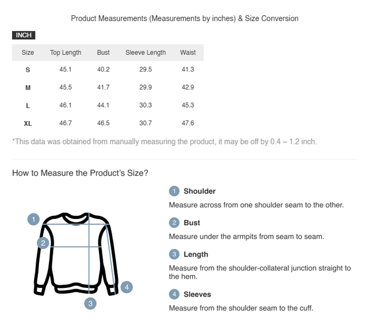
Task: Click the 'How to Measure the Product's Size?' heading
Action: (x=80, y=173)
